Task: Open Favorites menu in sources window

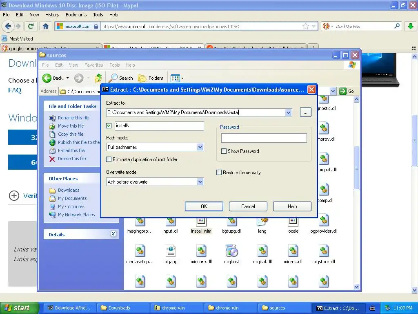Action: tap(93, 65)
